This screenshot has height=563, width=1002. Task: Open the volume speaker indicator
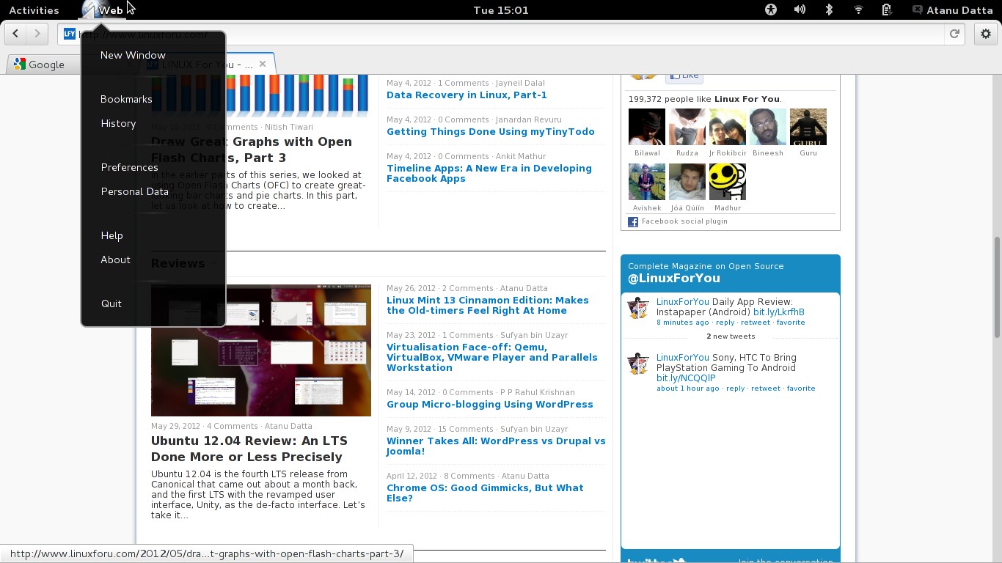(800, 10)
